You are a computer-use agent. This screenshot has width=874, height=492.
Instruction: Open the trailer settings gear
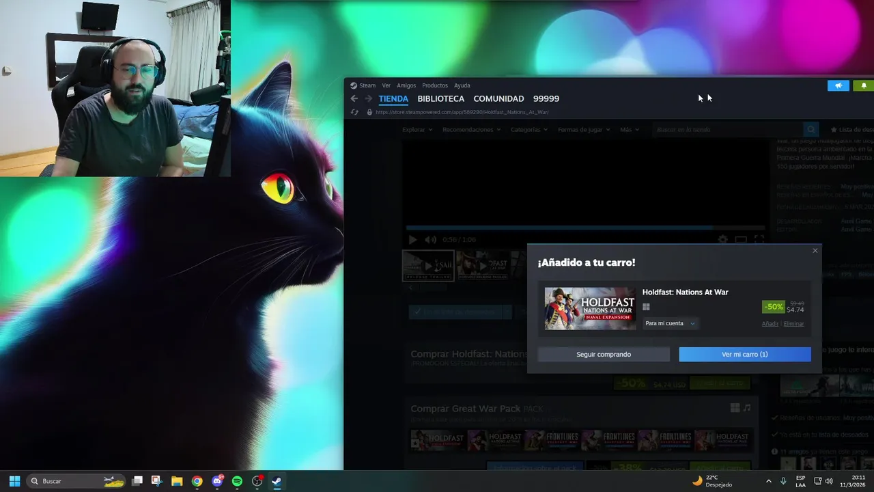pos(722,240)
